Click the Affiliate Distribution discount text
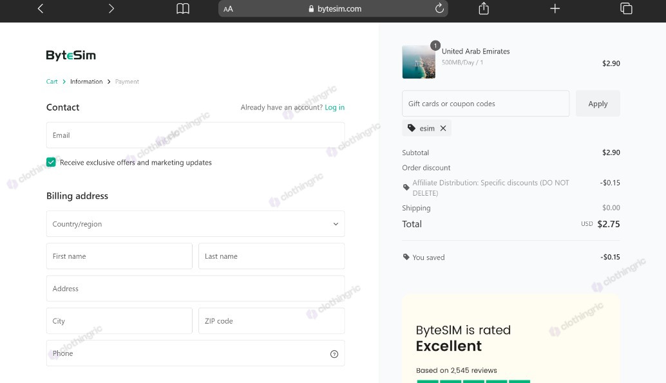Screen dimensions: 666x383 pyautogui.click(x=491, y=188)
